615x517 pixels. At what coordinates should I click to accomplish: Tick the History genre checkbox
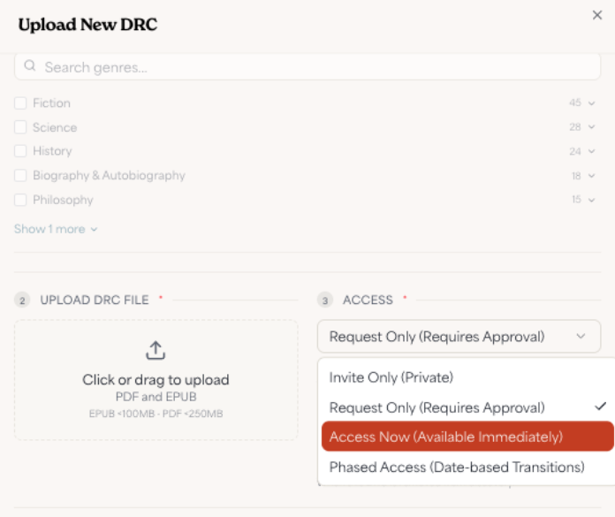pos(20,151)
